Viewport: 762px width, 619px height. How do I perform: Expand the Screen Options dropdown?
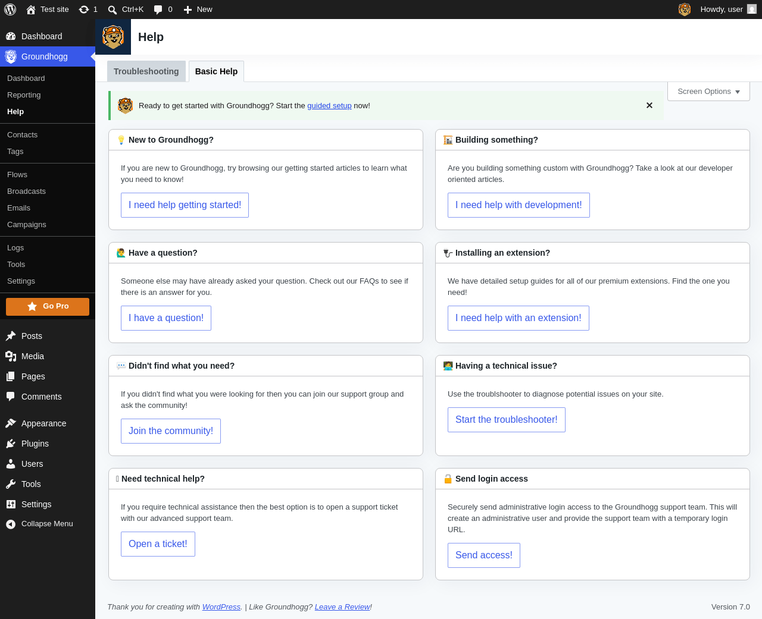point(708,92)
